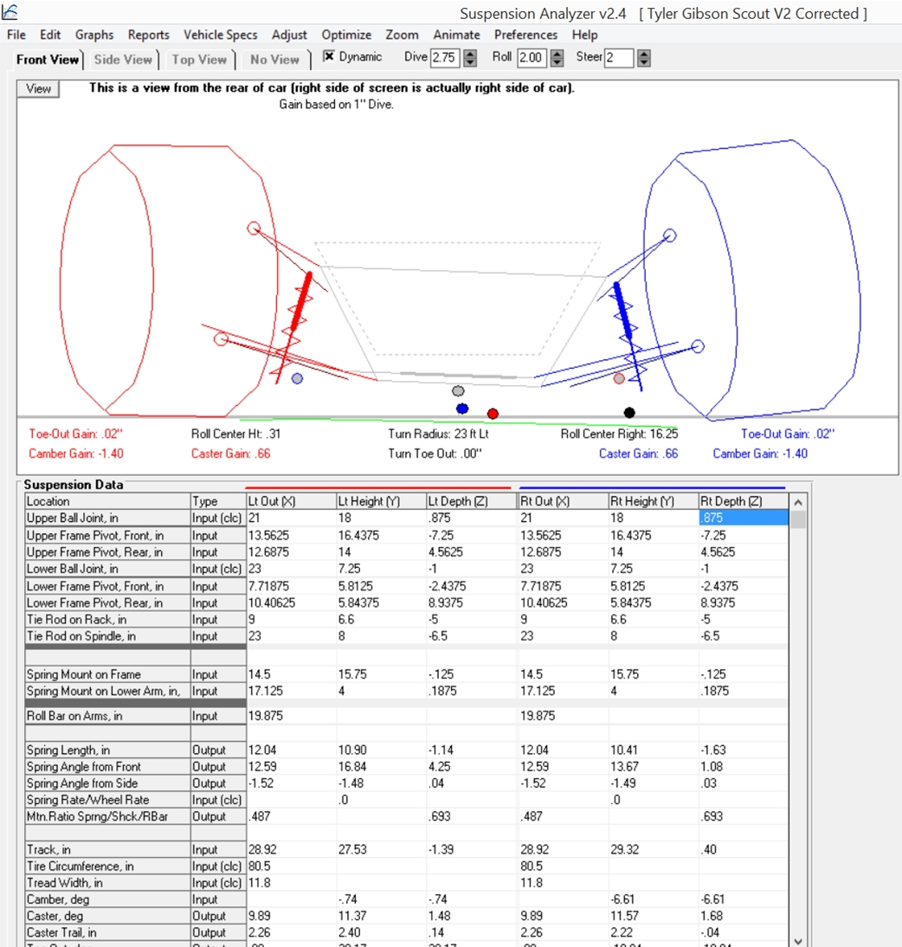902x947 pixels.
Task: Click the Steer value field
Action: (x=619, y=57)
